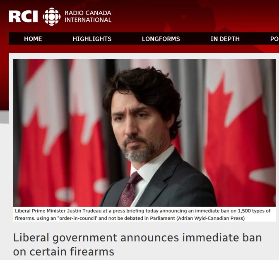Select LONGFORMS in the navigation bar
Image resolution: width=279 pixels, height=260 pixels.
pyautogui.click(x=161, y=39)
